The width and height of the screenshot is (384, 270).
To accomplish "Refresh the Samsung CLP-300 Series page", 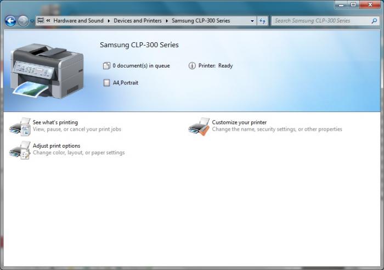I will [263, 21].
